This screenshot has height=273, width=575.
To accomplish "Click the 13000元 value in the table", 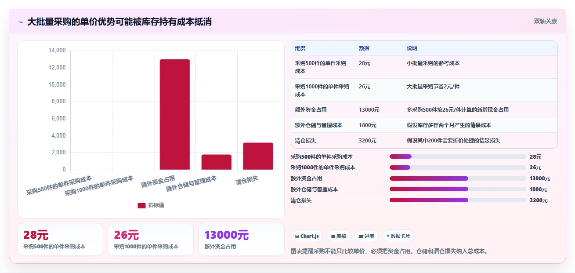I will tap(369, 110).
